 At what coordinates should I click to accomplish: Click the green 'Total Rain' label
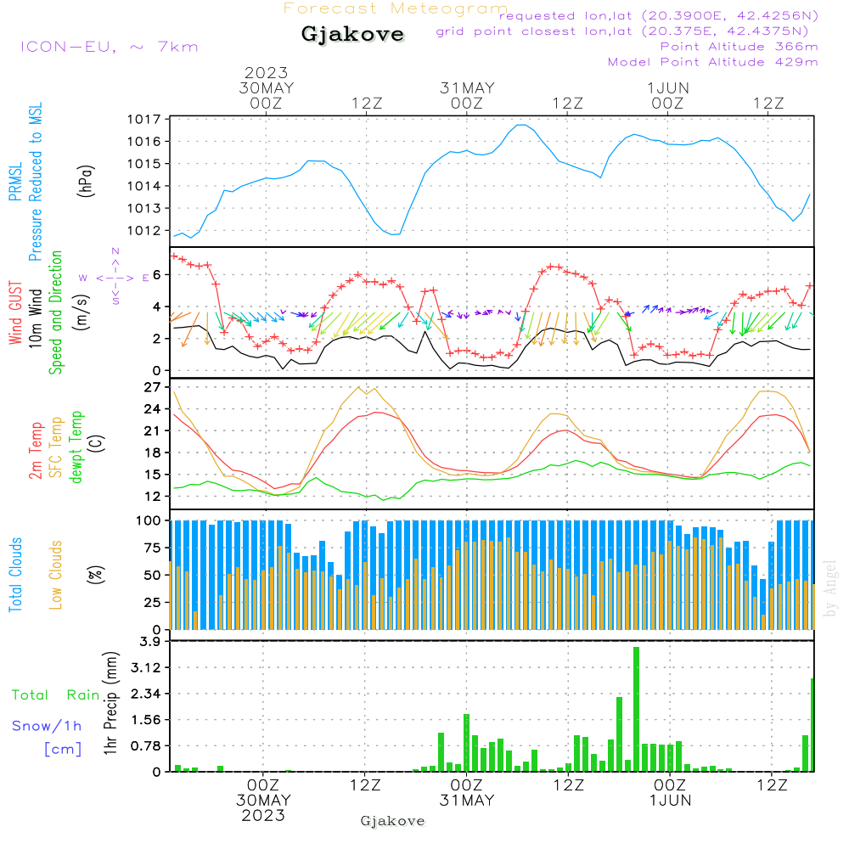click(56, 694)
